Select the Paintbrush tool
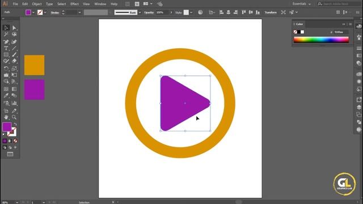 point(14,55)
